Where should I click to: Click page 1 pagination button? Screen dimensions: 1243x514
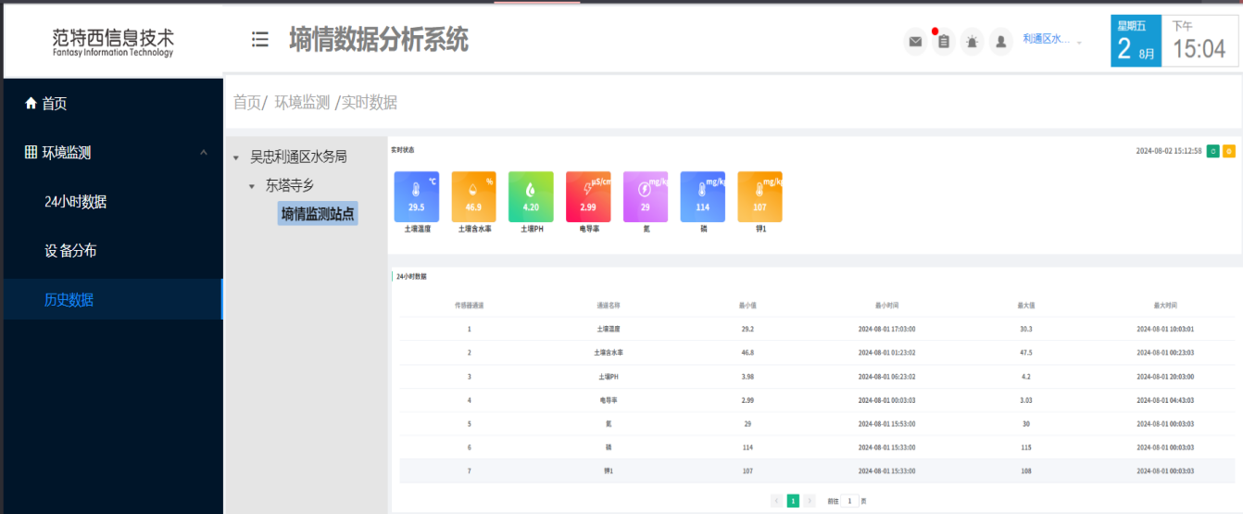(793, 500)
